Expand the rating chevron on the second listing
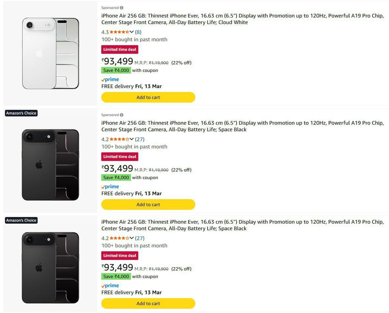 coord(132,139)
